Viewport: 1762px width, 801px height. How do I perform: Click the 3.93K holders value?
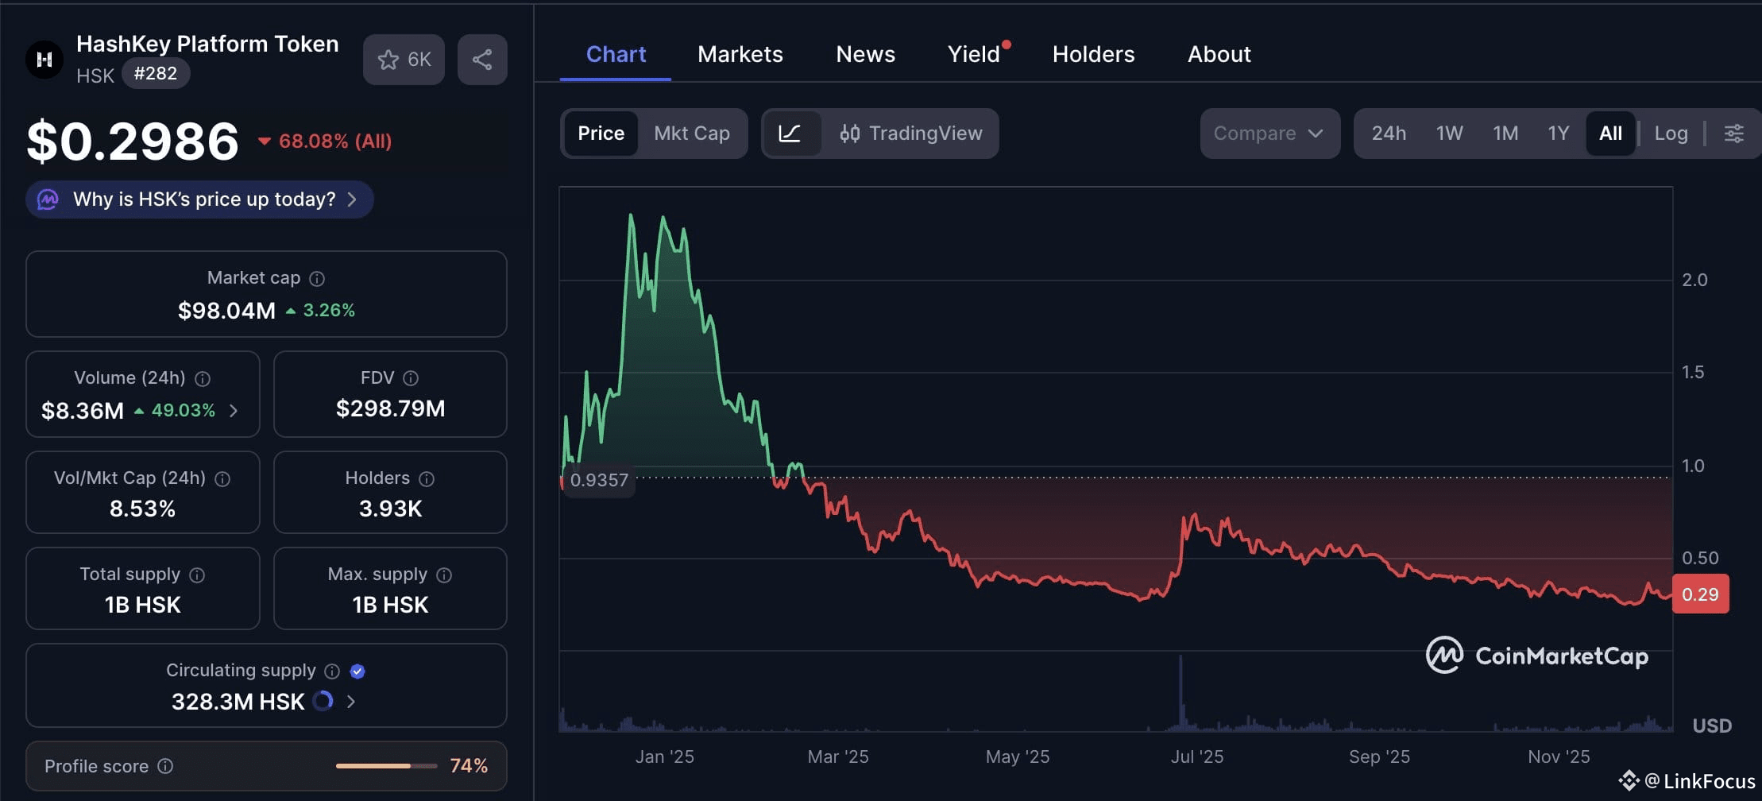pos(390,509)
